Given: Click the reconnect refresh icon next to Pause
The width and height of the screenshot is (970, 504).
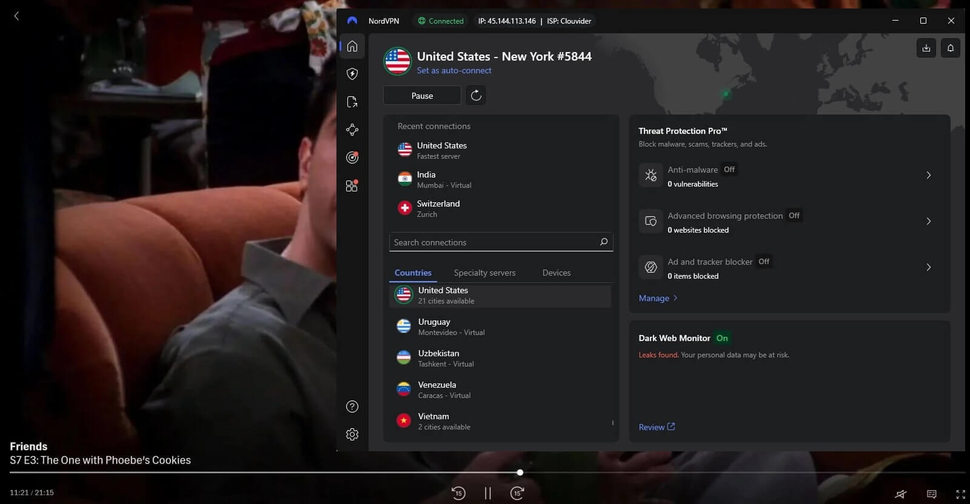Looking at the screenshot, I should (476, 95).
